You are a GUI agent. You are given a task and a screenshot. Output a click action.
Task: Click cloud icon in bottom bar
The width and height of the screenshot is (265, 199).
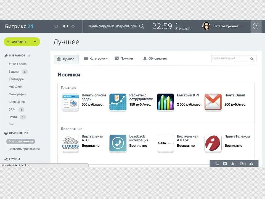click(251, 164)
